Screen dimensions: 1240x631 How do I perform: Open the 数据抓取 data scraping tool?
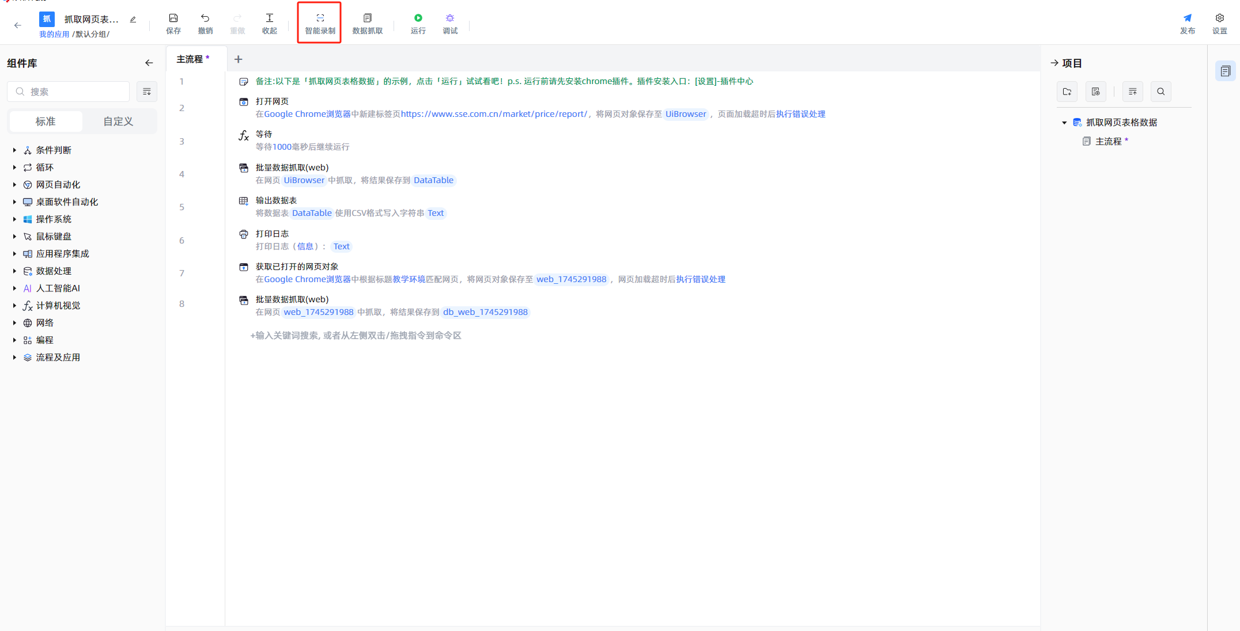367,23
